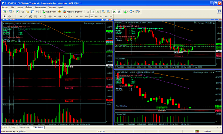Close Wise Manager panel in H4 chart
The width and height of the screenshot is (223, 134).
(214, 23)
